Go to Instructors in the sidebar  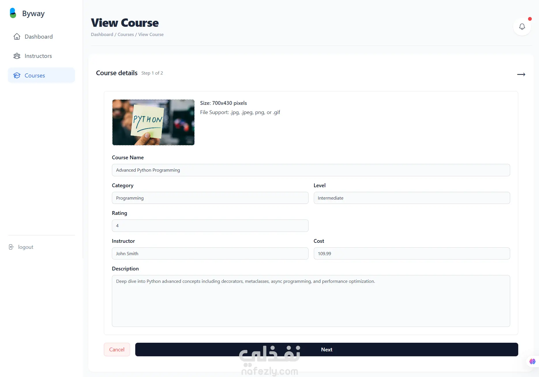pos(42,56)
